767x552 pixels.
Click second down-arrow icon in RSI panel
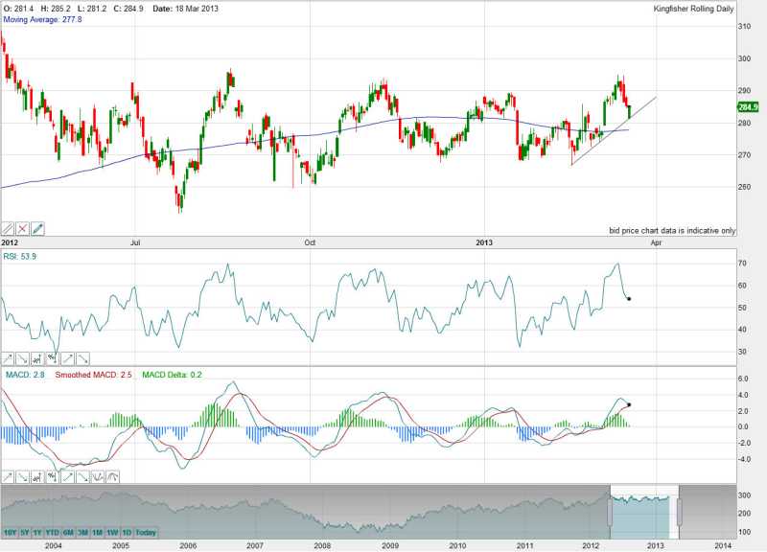click(x=82, y=358)
